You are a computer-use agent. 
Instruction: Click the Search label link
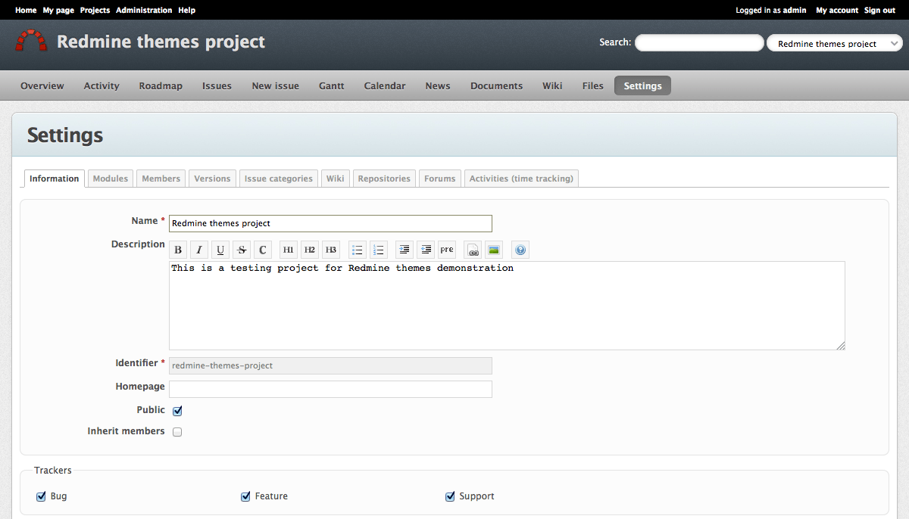coord(614,42)
